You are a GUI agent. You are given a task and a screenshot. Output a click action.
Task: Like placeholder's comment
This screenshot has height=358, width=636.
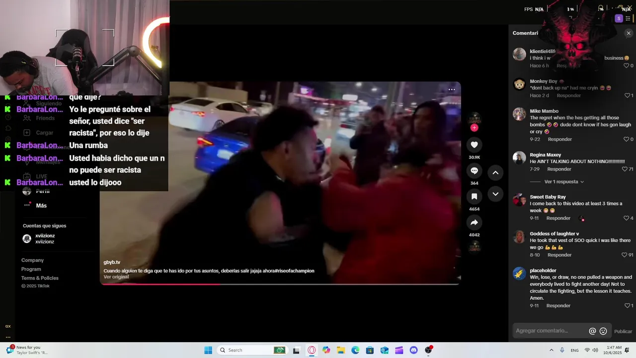pyautogui.click(x=627, y=306)
